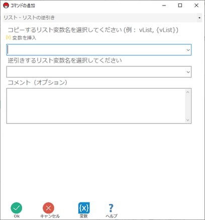Expand the コピーするリスト変数名 dropdown arrow
This screenshot has width=205, height=220.
click(188, 50)
